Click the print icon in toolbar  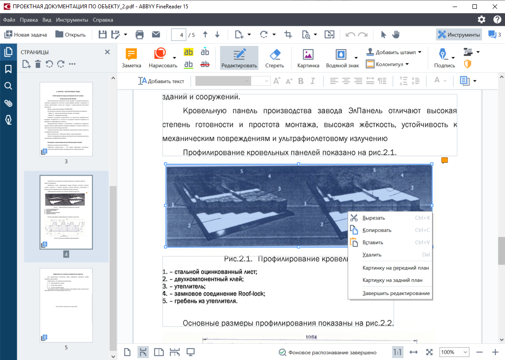(140, 35)
